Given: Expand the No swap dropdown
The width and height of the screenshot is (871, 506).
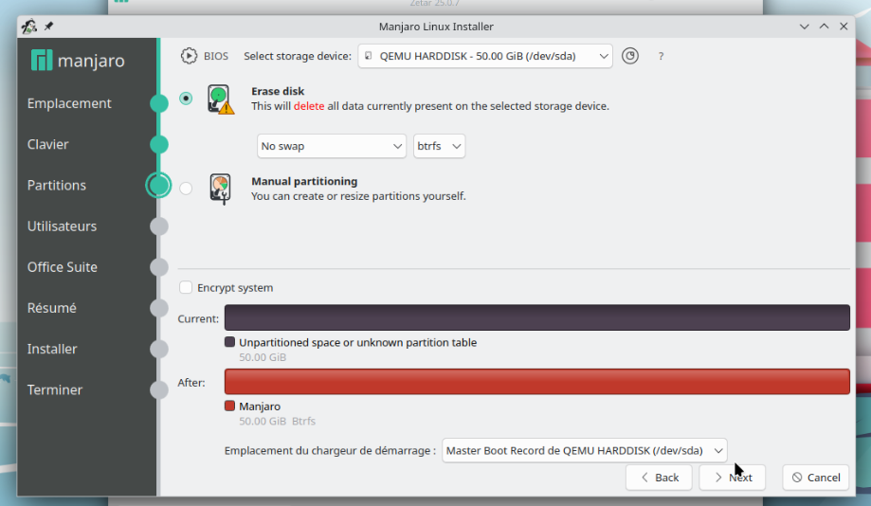Looking at the screenshot, I should pyautogui.click(x=331, y=146).
